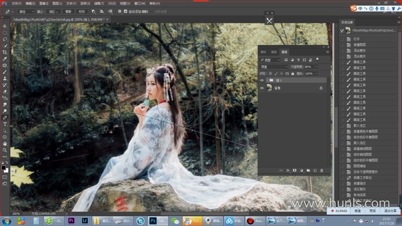Expand the 组 1 group chevron
The image size is (402, 226).
(267, 80)
